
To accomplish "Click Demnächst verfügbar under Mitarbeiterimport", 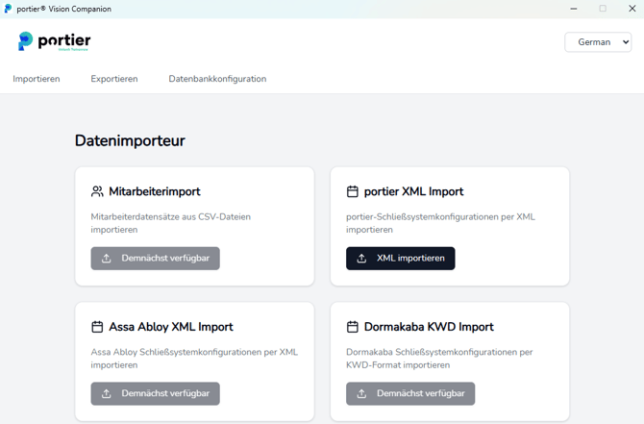I will click(x=156, y=259).
